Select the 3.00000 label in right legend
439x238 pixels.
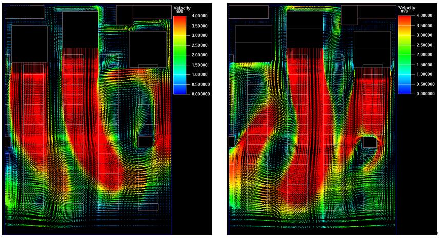click(x=422, y=36)
